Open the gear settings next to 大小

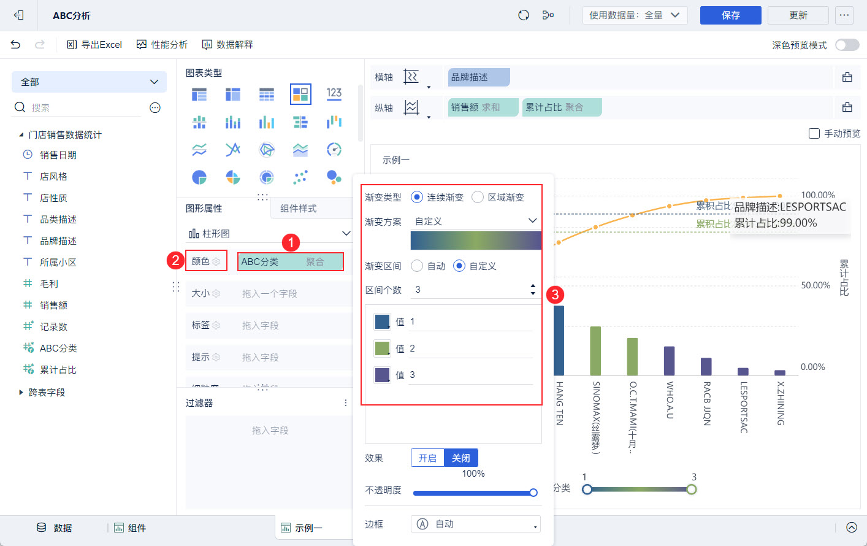click(216, 293)
